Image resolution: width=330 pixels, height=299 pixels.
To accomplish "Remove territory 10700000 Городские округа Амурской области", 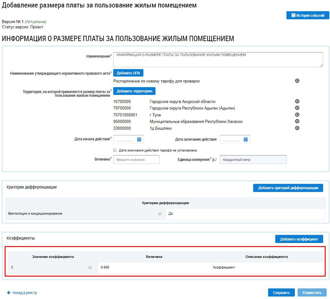I will (x=297, y=101).
